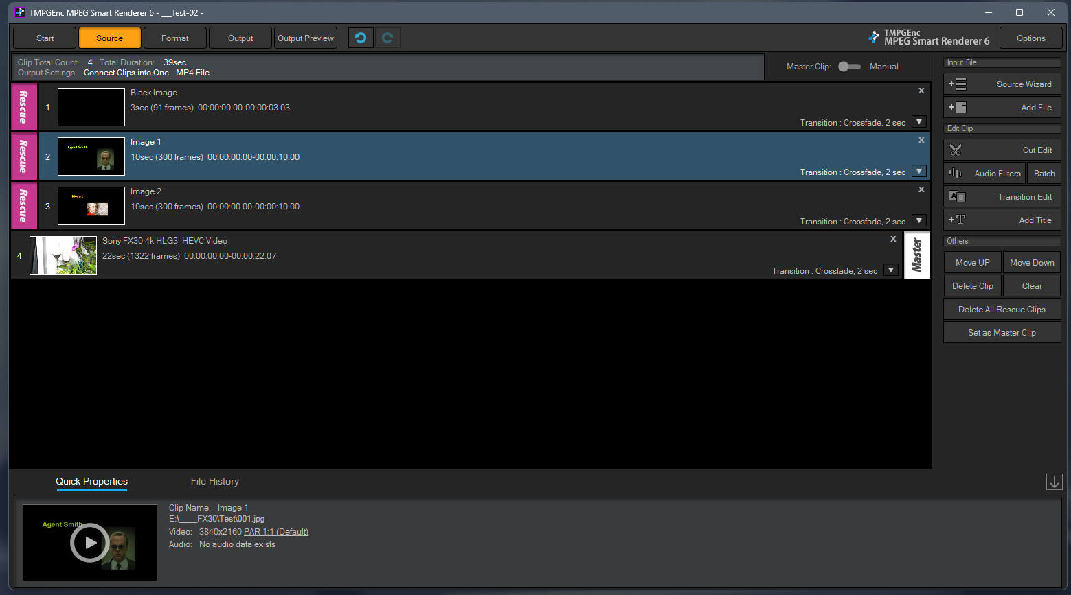Click the 'MP4 File' output setting text
1071x595 pixels.
click(193, 73)
